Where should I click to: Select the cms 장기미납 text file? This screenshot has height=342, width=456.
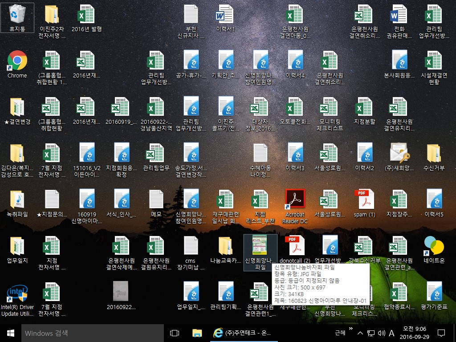tap(191, 253)
